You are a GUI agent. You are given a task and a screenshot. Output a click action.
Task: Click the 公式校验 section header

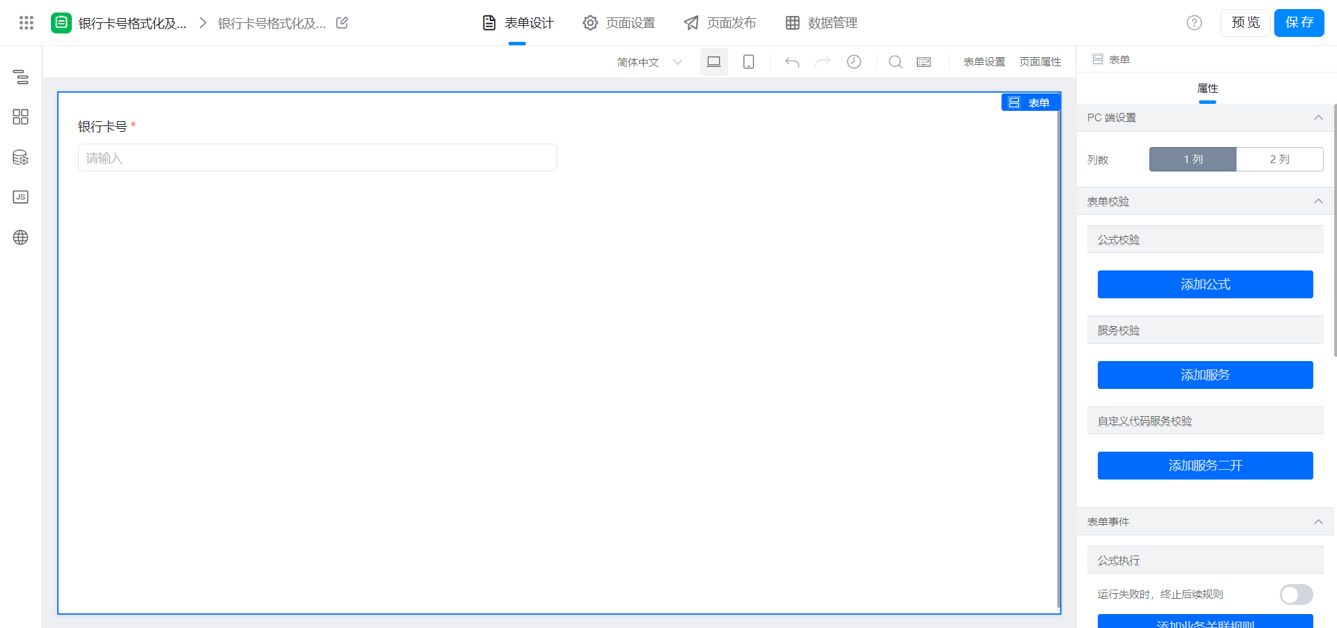(x=1205, y=239)
